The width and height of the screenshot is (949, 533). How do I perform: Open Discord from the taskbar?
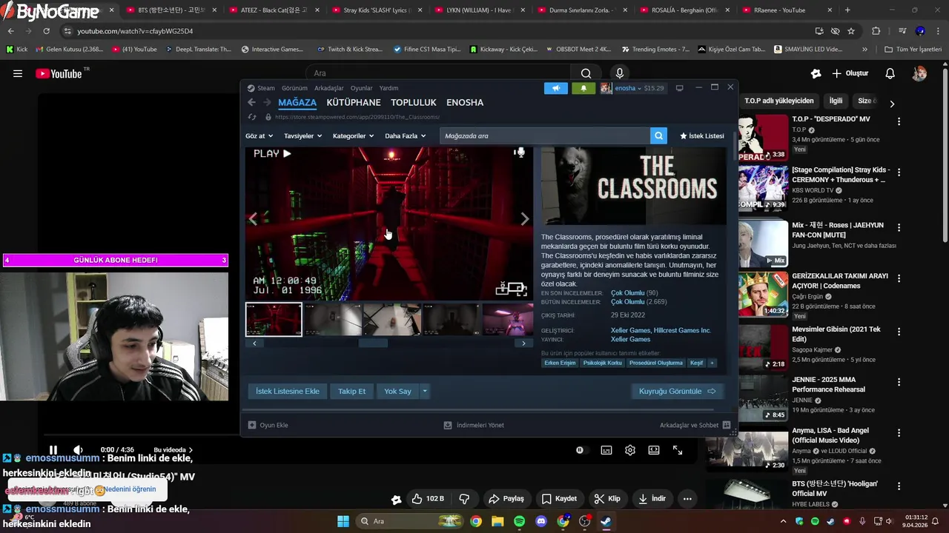pyautogui.click(x=541, y=521)
